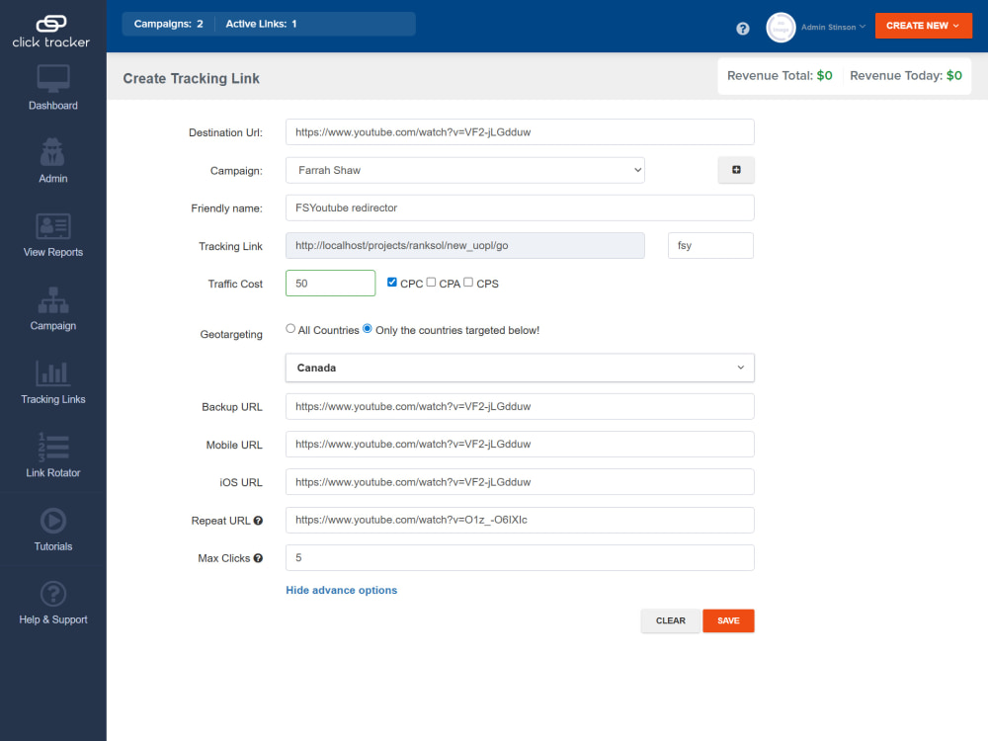Image resolution: width=988 pixels, height=741 pixels.
Task: Check the CPA checkbox
Action: (431, 283)
